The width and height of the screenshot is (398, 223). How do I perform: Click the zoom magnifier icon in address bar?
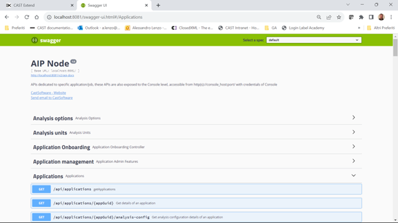(319, 17)
